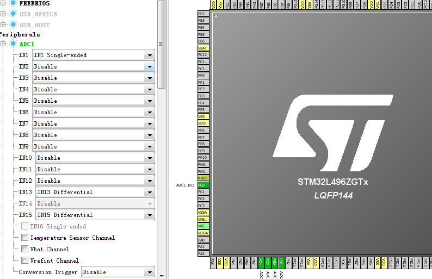Click the green PC5 pin at the chip bottom
The image size is (432, 279).
tap(268, 263)
